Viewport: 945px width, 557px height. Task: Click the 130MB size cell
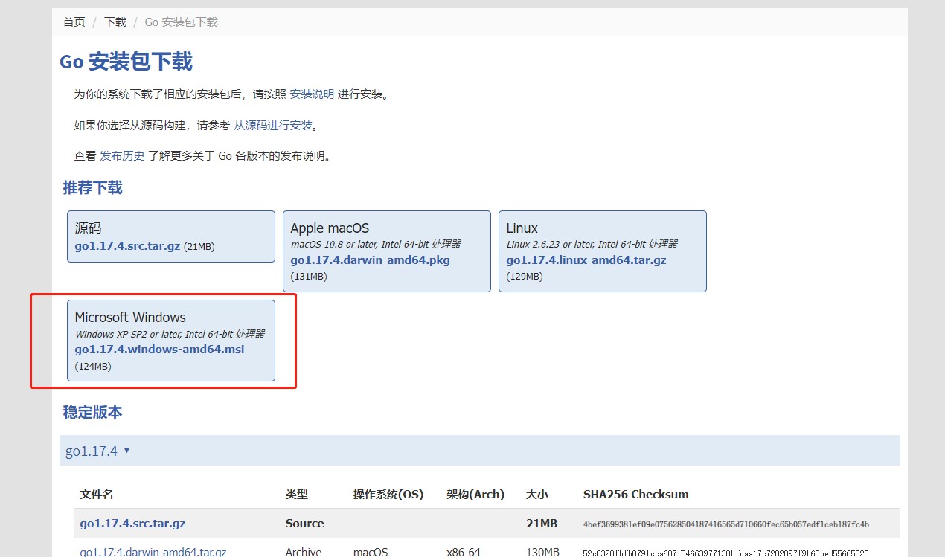click(x=542, y=552)
